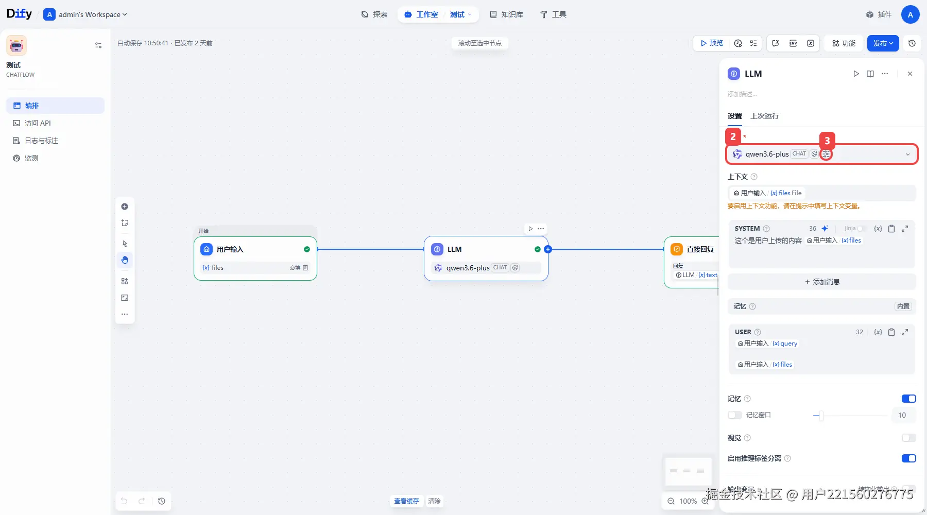Select the hand pan tool
This screenshot has width=927, height=515.
click(x=125, y=260)
